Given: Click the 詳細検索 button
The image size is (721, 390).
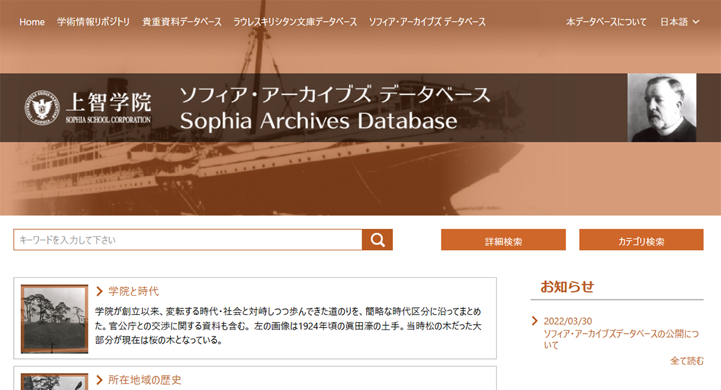Looking at the screenshot, I should pos(503,240).
